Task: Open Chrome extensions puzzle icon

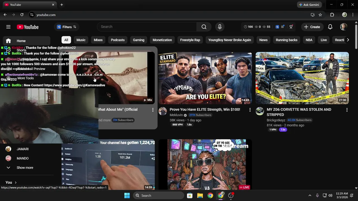Action: (332, 15)
